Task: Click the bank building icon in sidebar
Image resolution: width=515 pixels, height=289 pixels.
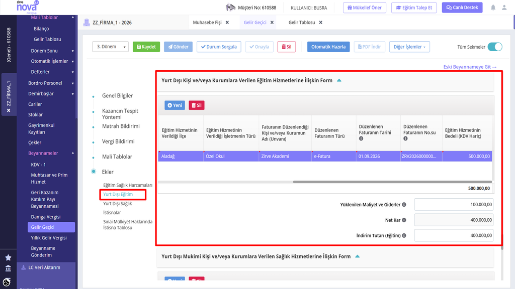Action: click(x=8, y=269)
